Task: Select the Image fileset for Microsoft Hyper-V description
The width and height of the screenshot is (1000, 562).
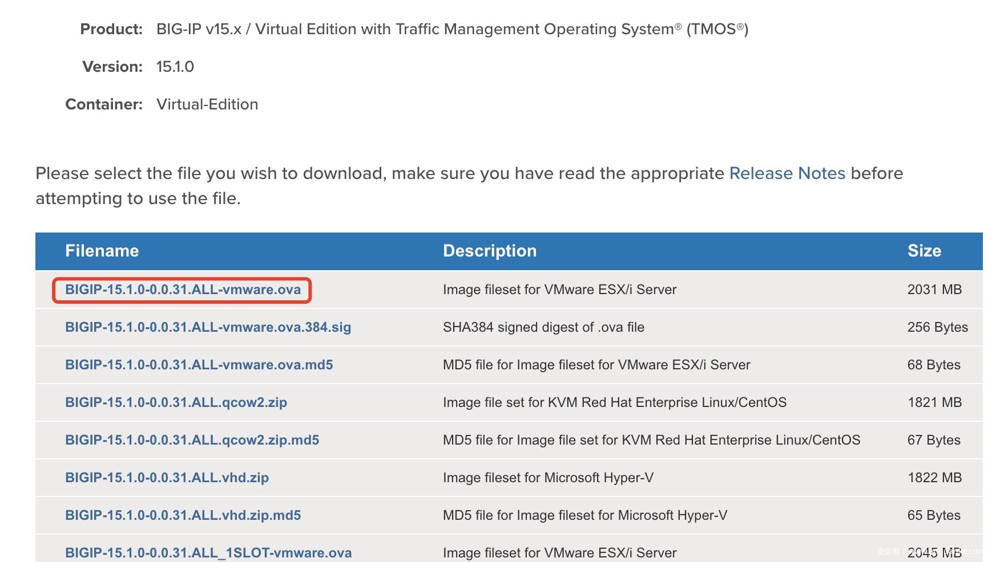Action: point(548,478)
